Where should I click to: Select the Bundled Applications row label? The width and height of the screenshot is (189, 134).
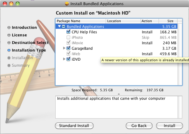click(85, 27)
